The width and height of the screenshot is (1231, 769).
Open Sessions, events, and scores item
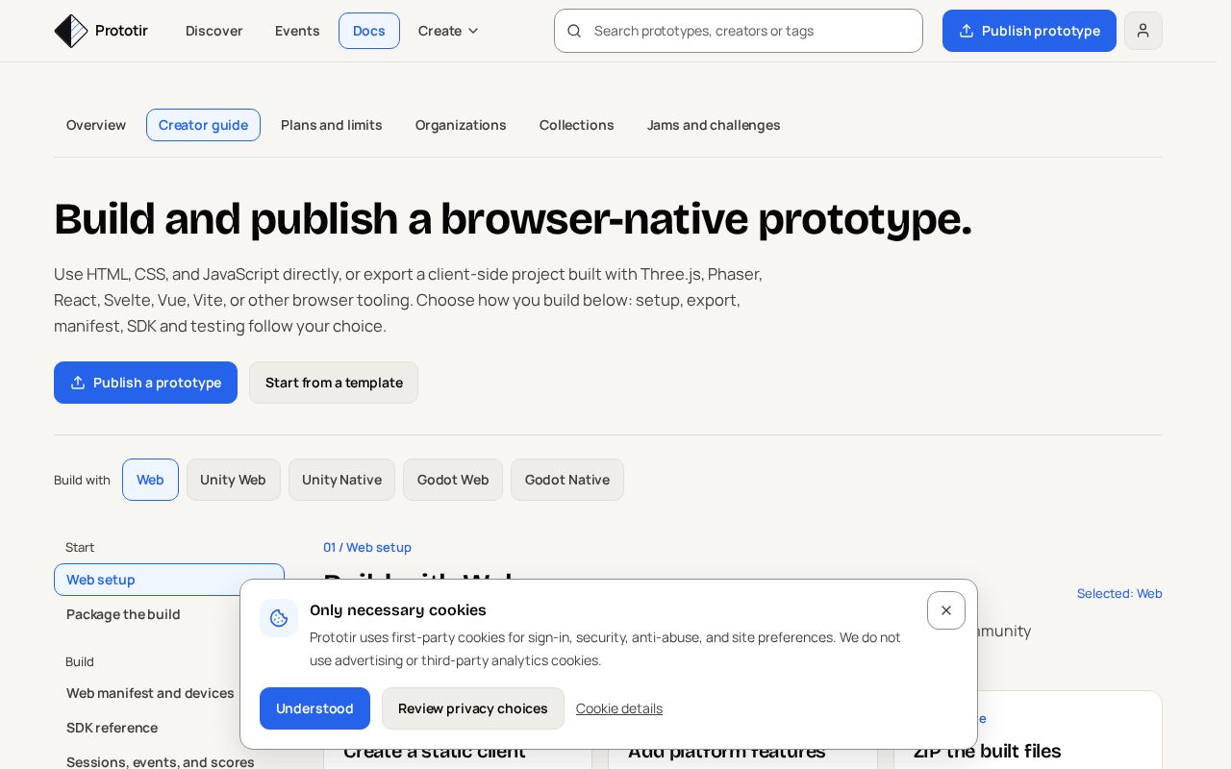tap(161, 762)
